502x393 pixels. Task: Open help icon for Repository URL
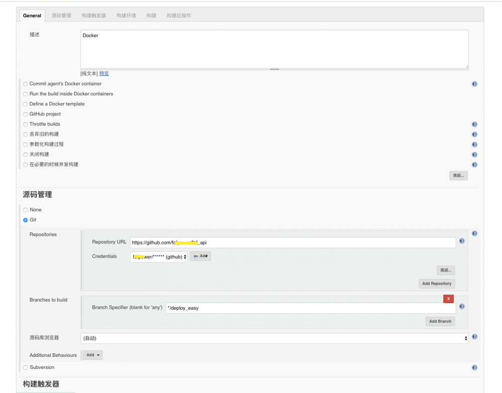pos(462,241)
